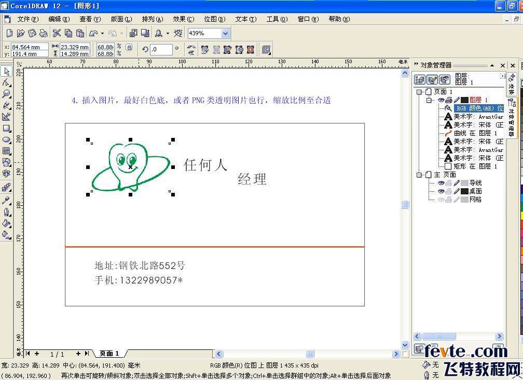Viewport: 523px width, 380px height.
Task: Click the Undo arrow icon
Action: click(93, 33)
